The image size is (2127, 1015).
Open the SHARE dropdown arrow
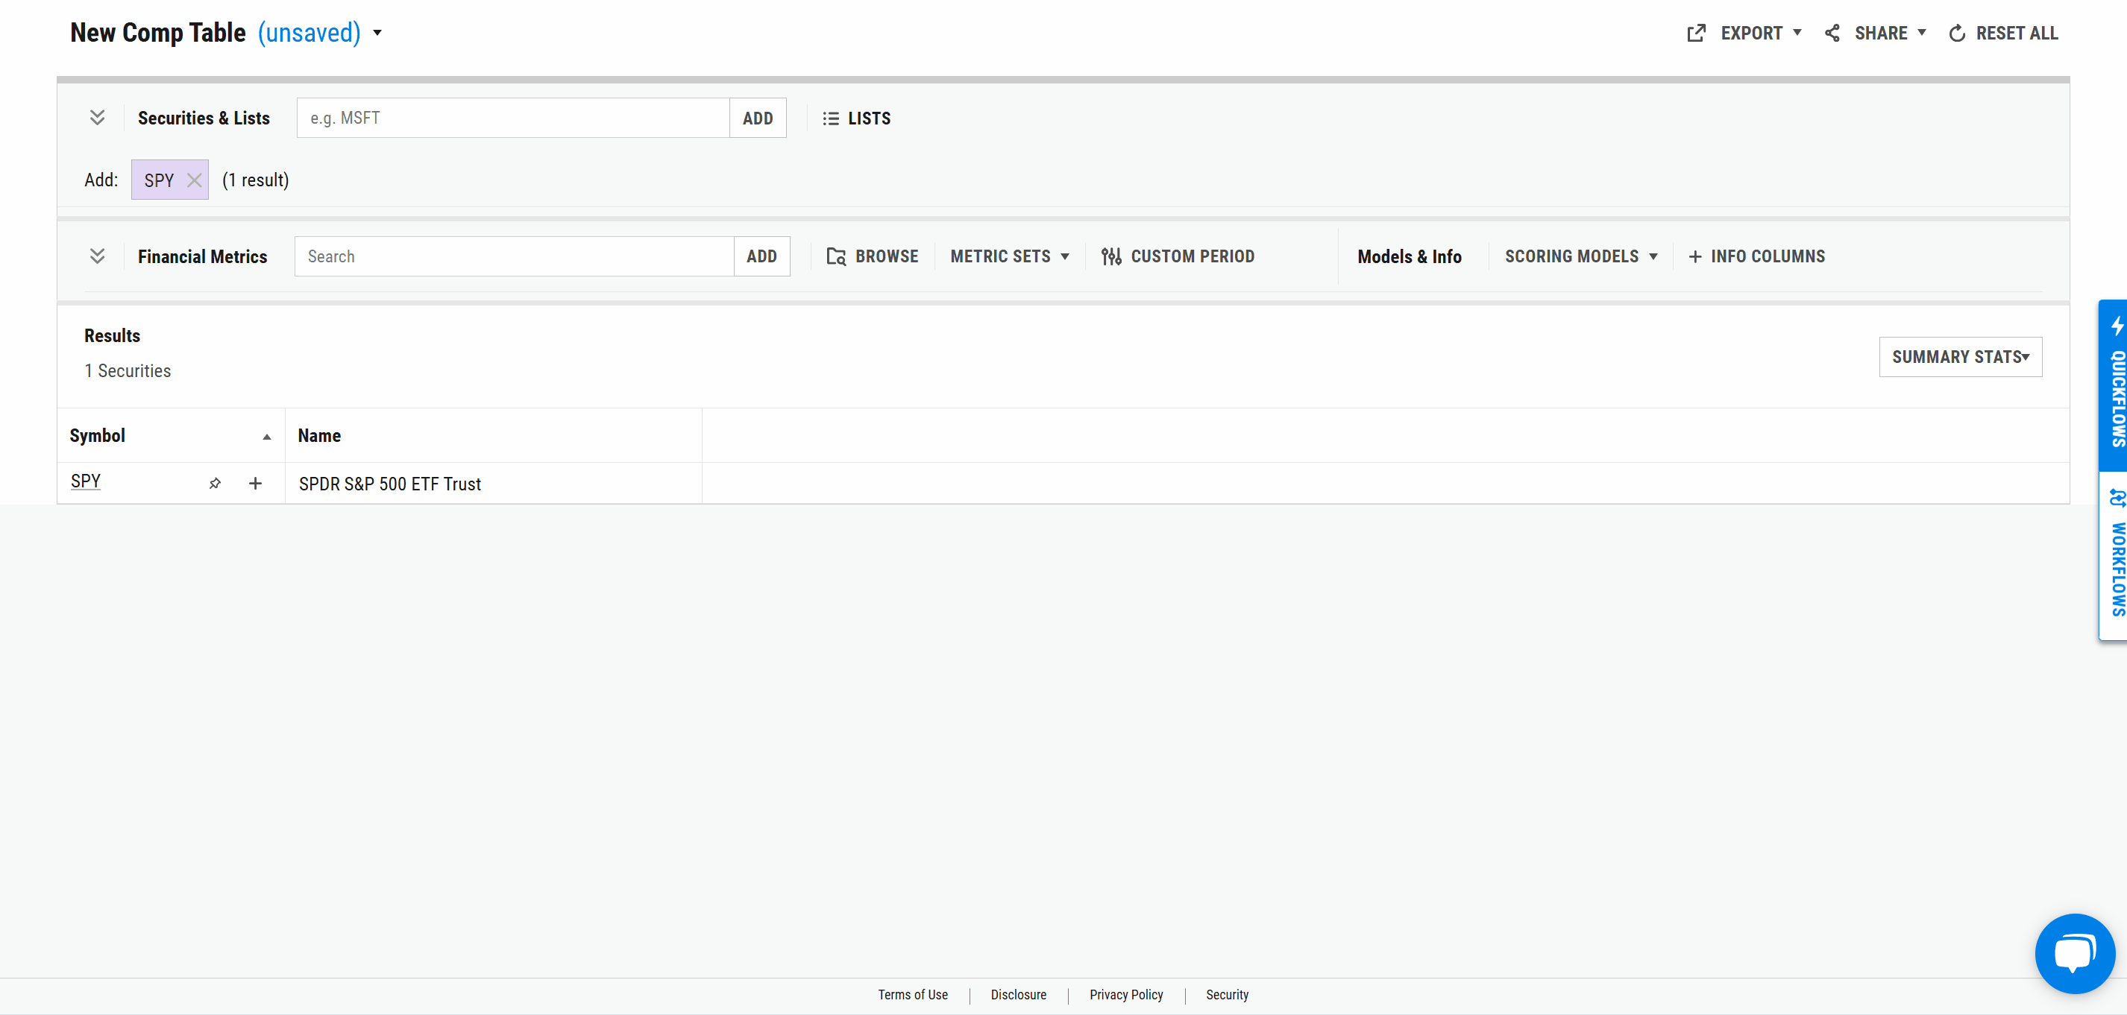coord(1922,33)
